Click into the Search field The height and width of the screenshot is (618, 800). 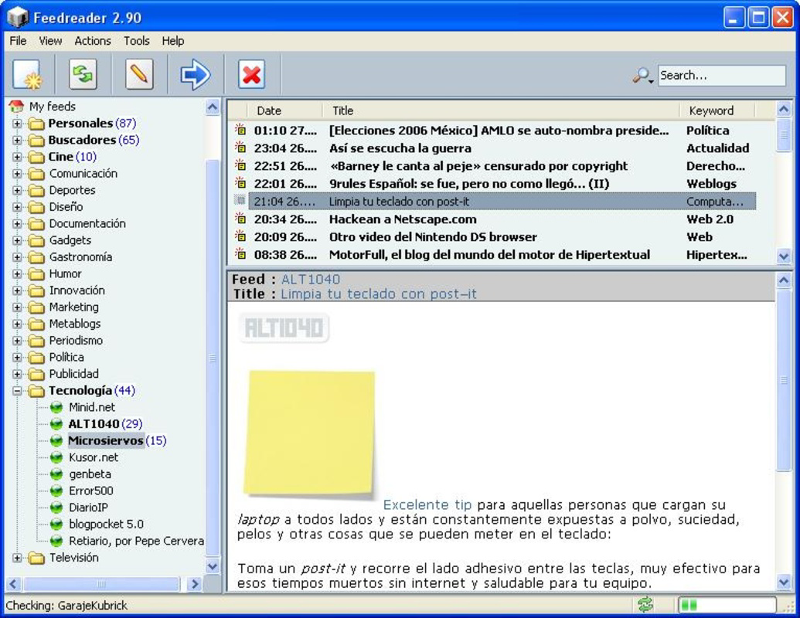pos(721,76)
